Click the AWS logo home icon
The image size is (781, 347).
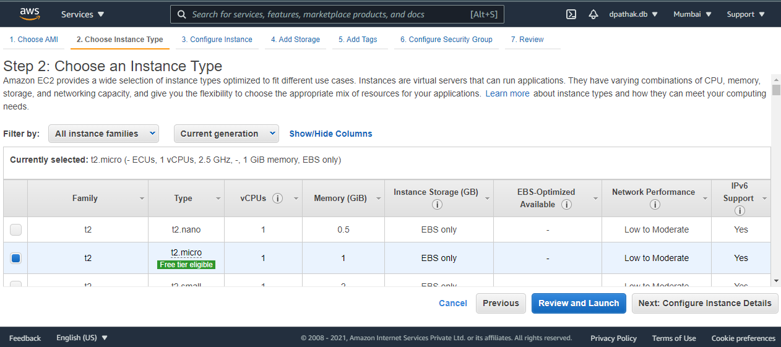29,14
